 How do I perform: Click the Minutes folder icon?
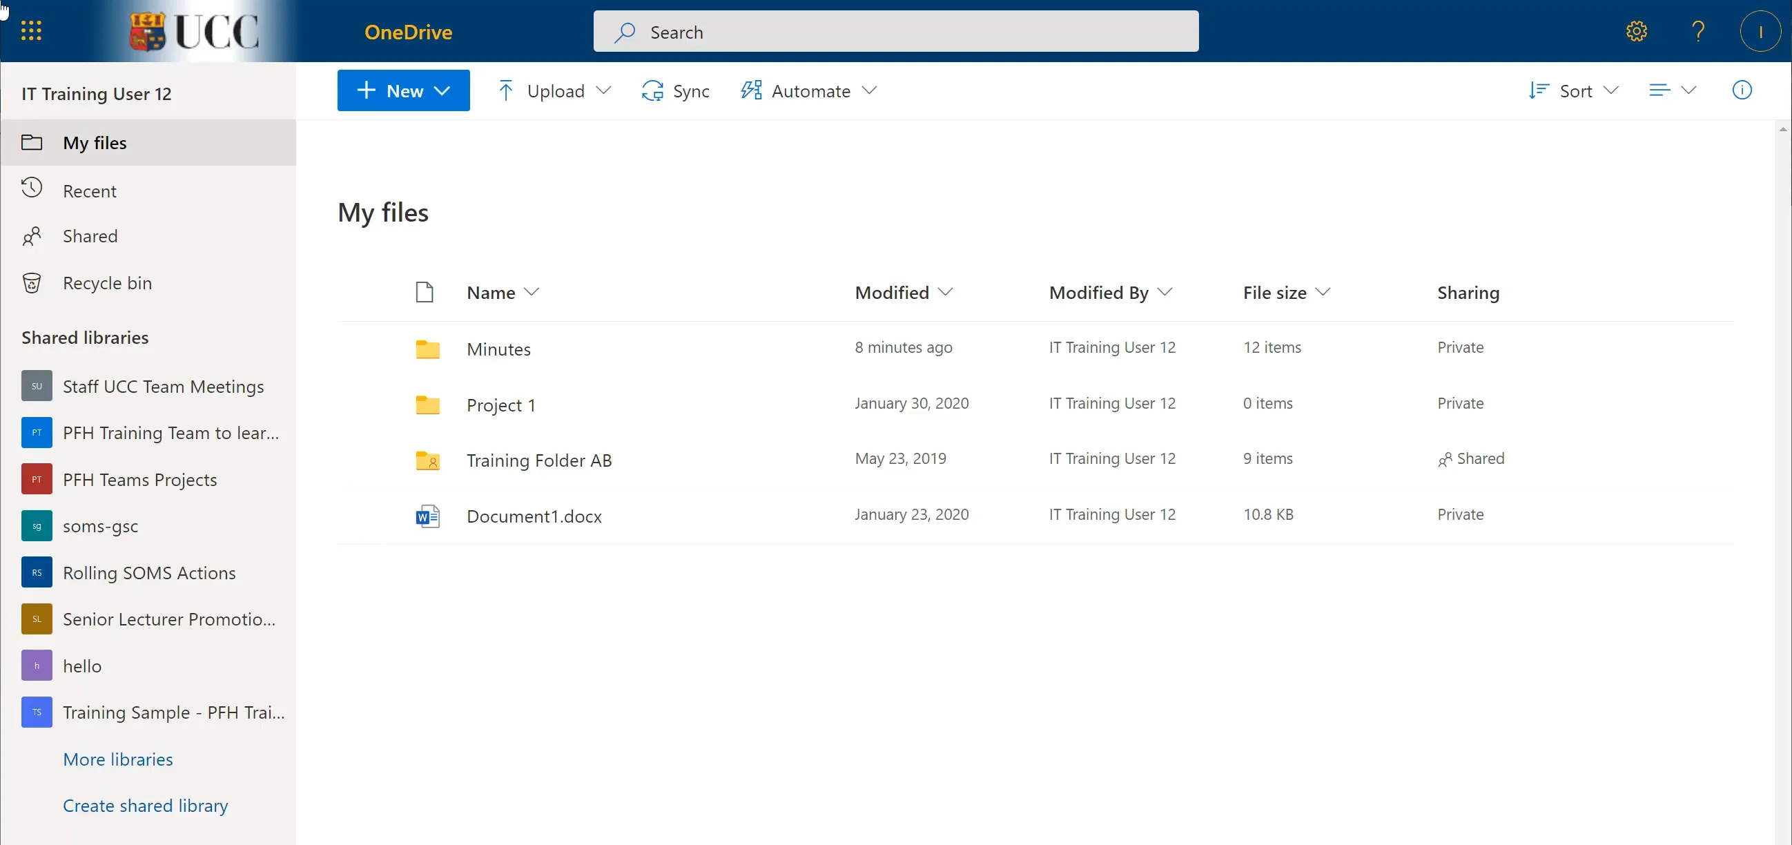[427, 349]
